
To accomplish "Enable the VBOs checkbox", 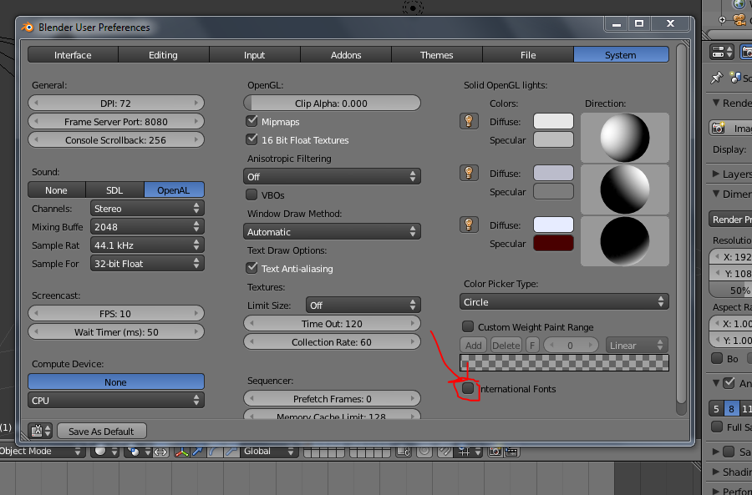I will coord(252,194).
